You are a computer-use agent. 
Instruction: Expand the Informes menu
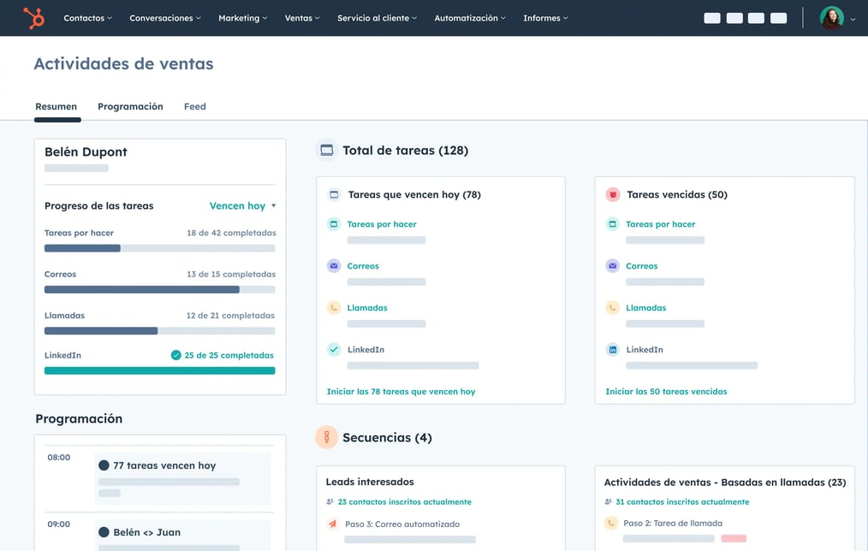545,18
